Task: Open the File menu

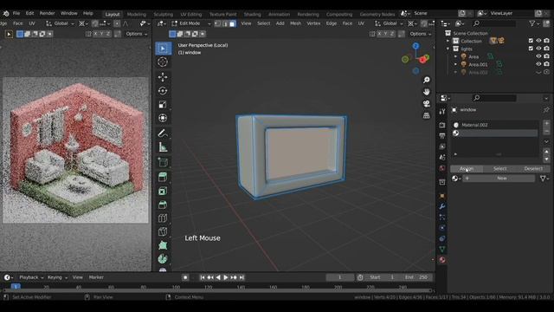Action: pos(16,13)
